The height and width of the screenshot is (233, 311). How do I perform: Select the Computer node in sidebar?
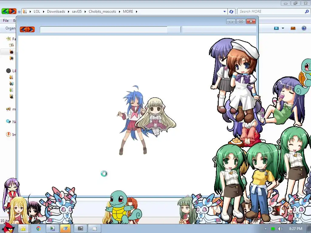click(x=9, y=109)
